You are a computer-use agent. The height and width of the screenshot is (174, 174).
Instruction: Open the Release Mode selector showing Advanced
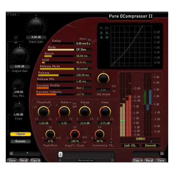click(83, 69)
